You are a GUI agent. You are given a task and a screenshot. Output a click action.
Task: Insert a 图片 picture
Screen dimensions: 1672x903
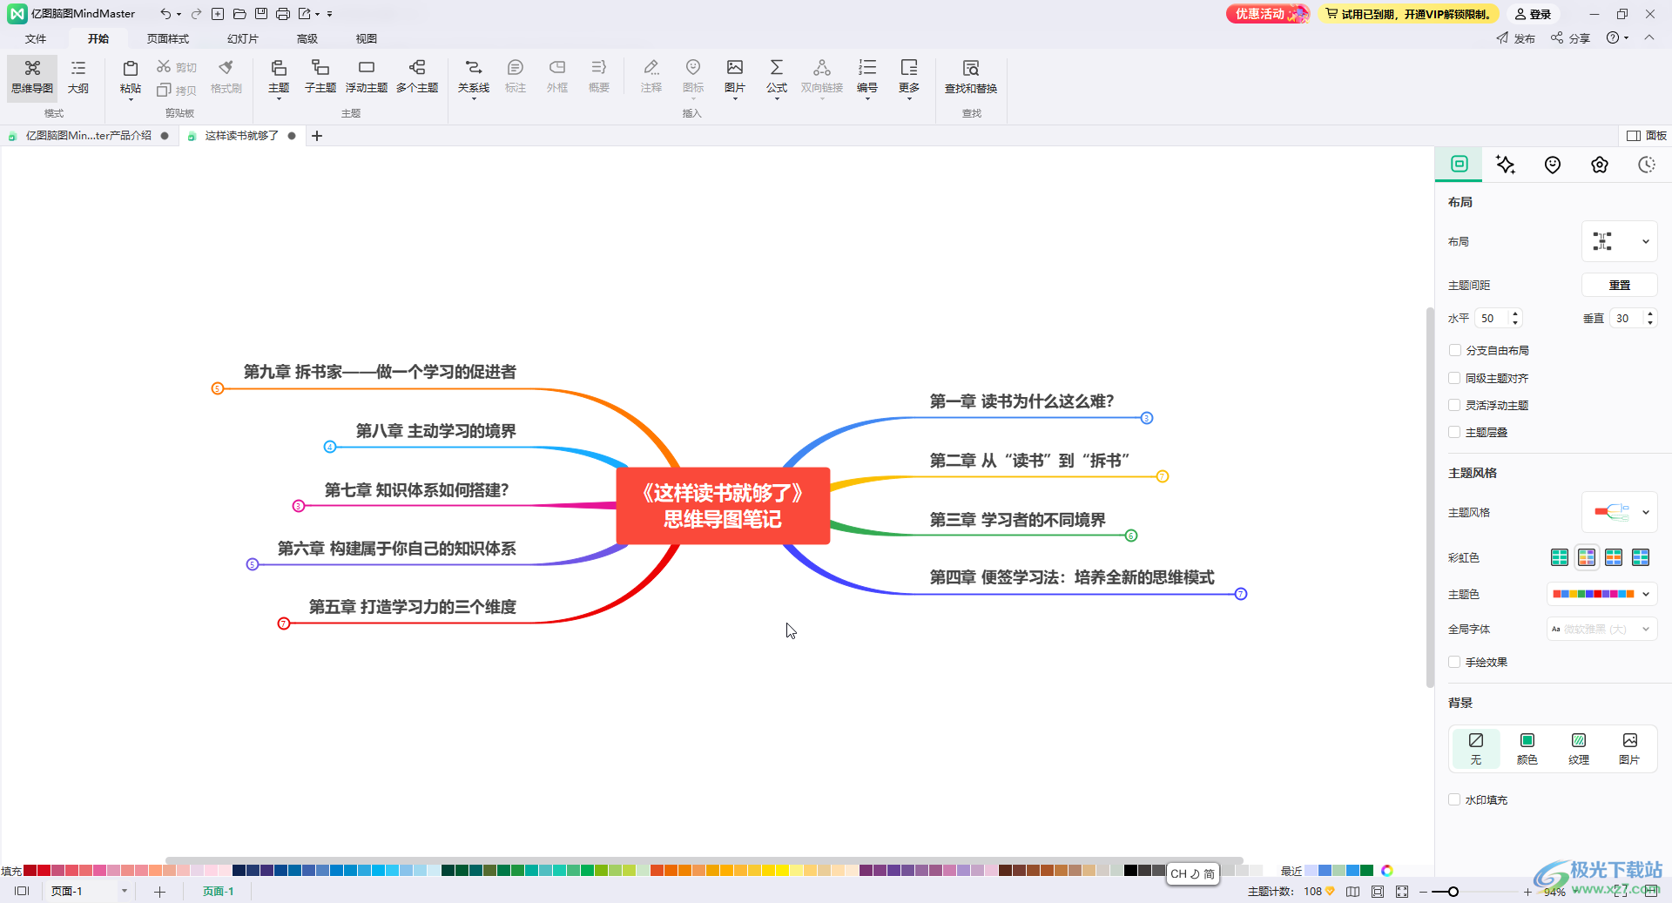[x=735, y=77]
